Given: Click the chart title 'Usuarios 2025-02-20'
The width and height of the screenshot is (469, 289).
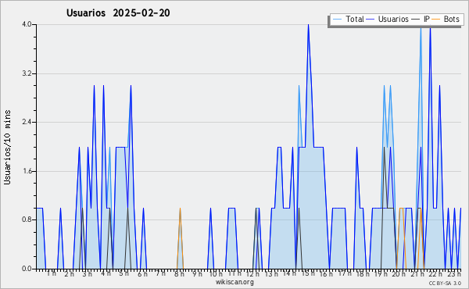Looking at the screenshot, I should click(118, 12).
